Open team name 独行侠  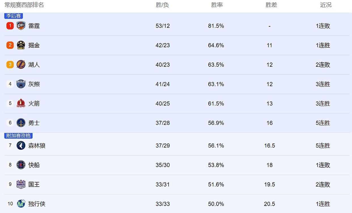(x=37, y=204)
